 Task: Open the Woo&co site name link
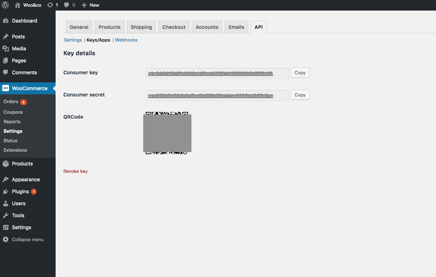[32, 5]
